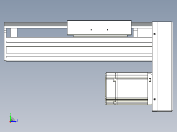Viewport: 177px width, 132px height.
Task: Click the right black hole on carriage
Action: 108,30
